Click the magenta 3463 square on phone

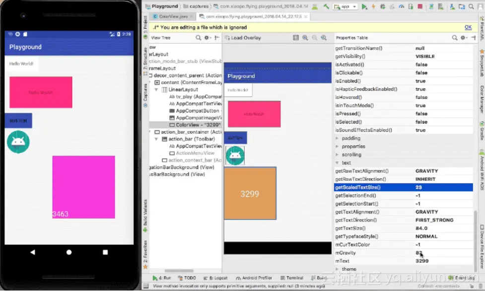tap(83, 187)
